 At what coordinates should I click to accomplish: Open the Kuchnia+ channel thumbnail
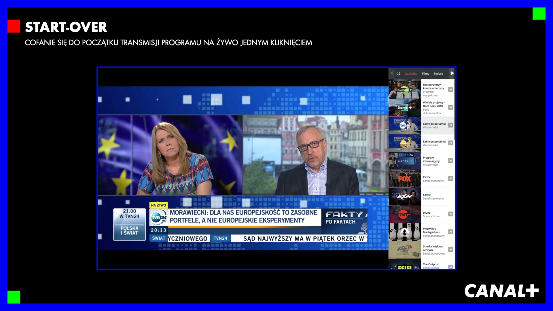click(405, 90)
